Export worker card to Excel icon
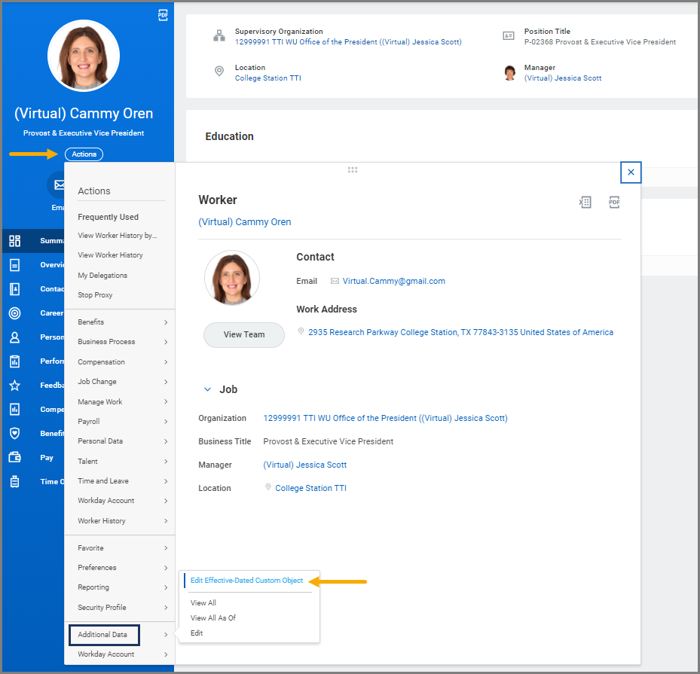Viewport: 700px width, 674px height. [x=585, y=202]
